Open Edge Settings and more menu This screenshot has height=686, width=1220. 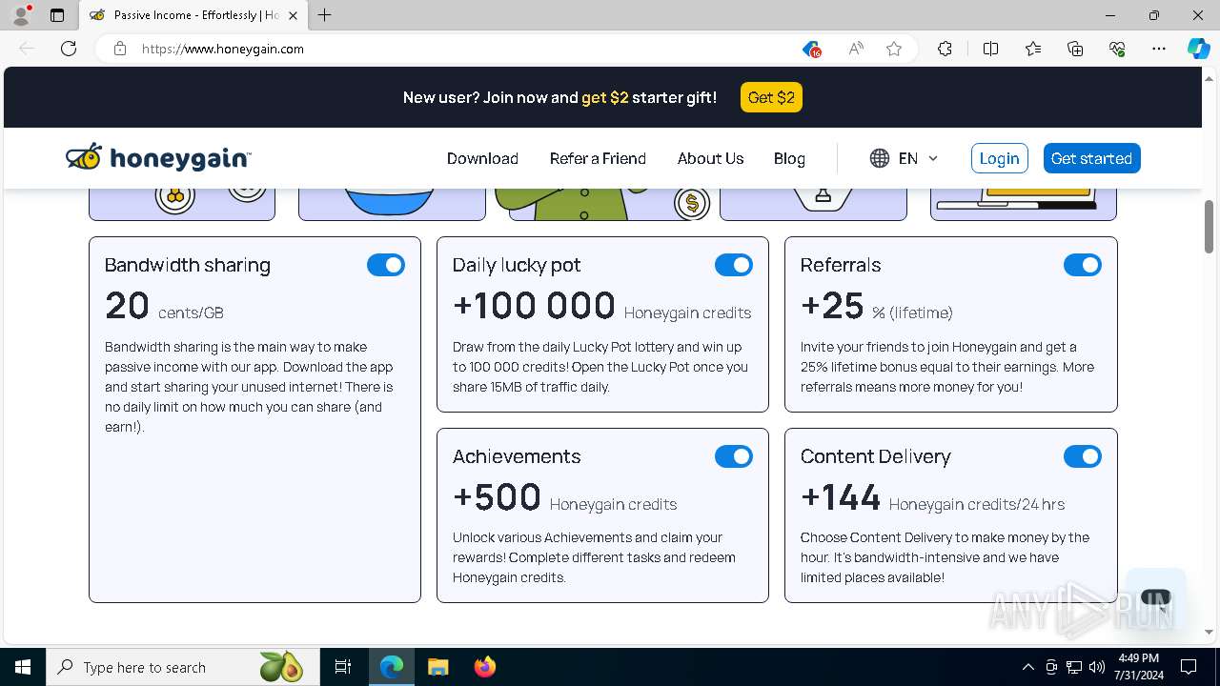tap(1159, 49)
